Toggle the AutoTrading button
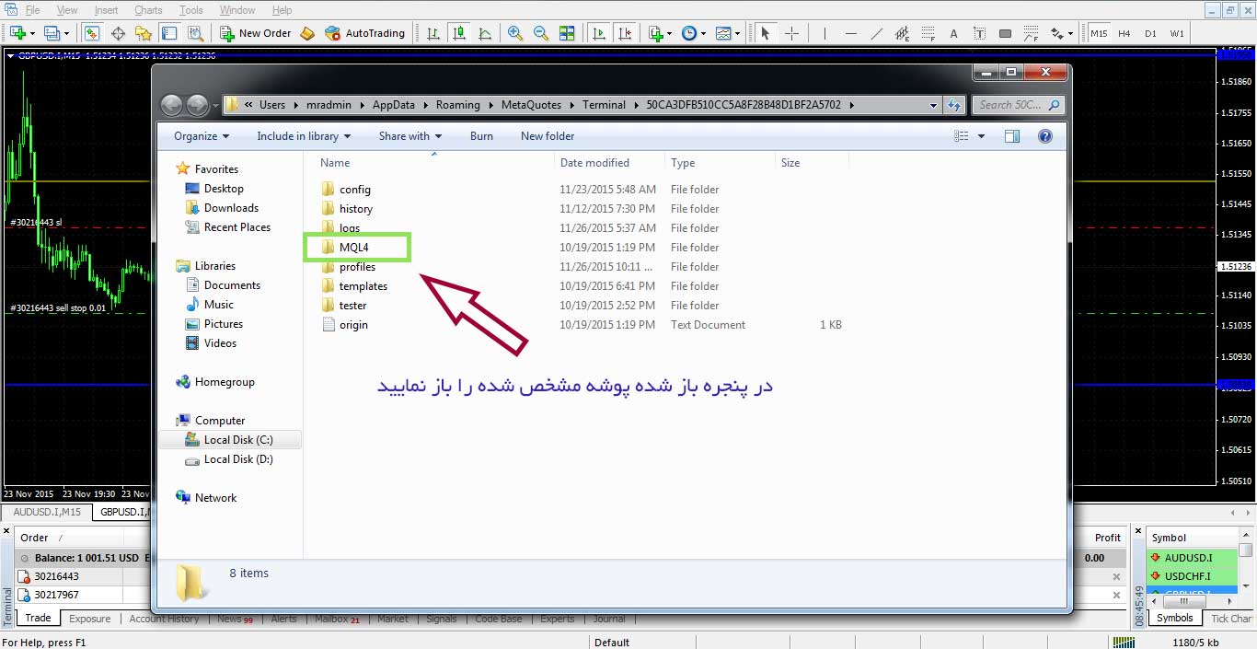 pos(365,33)
